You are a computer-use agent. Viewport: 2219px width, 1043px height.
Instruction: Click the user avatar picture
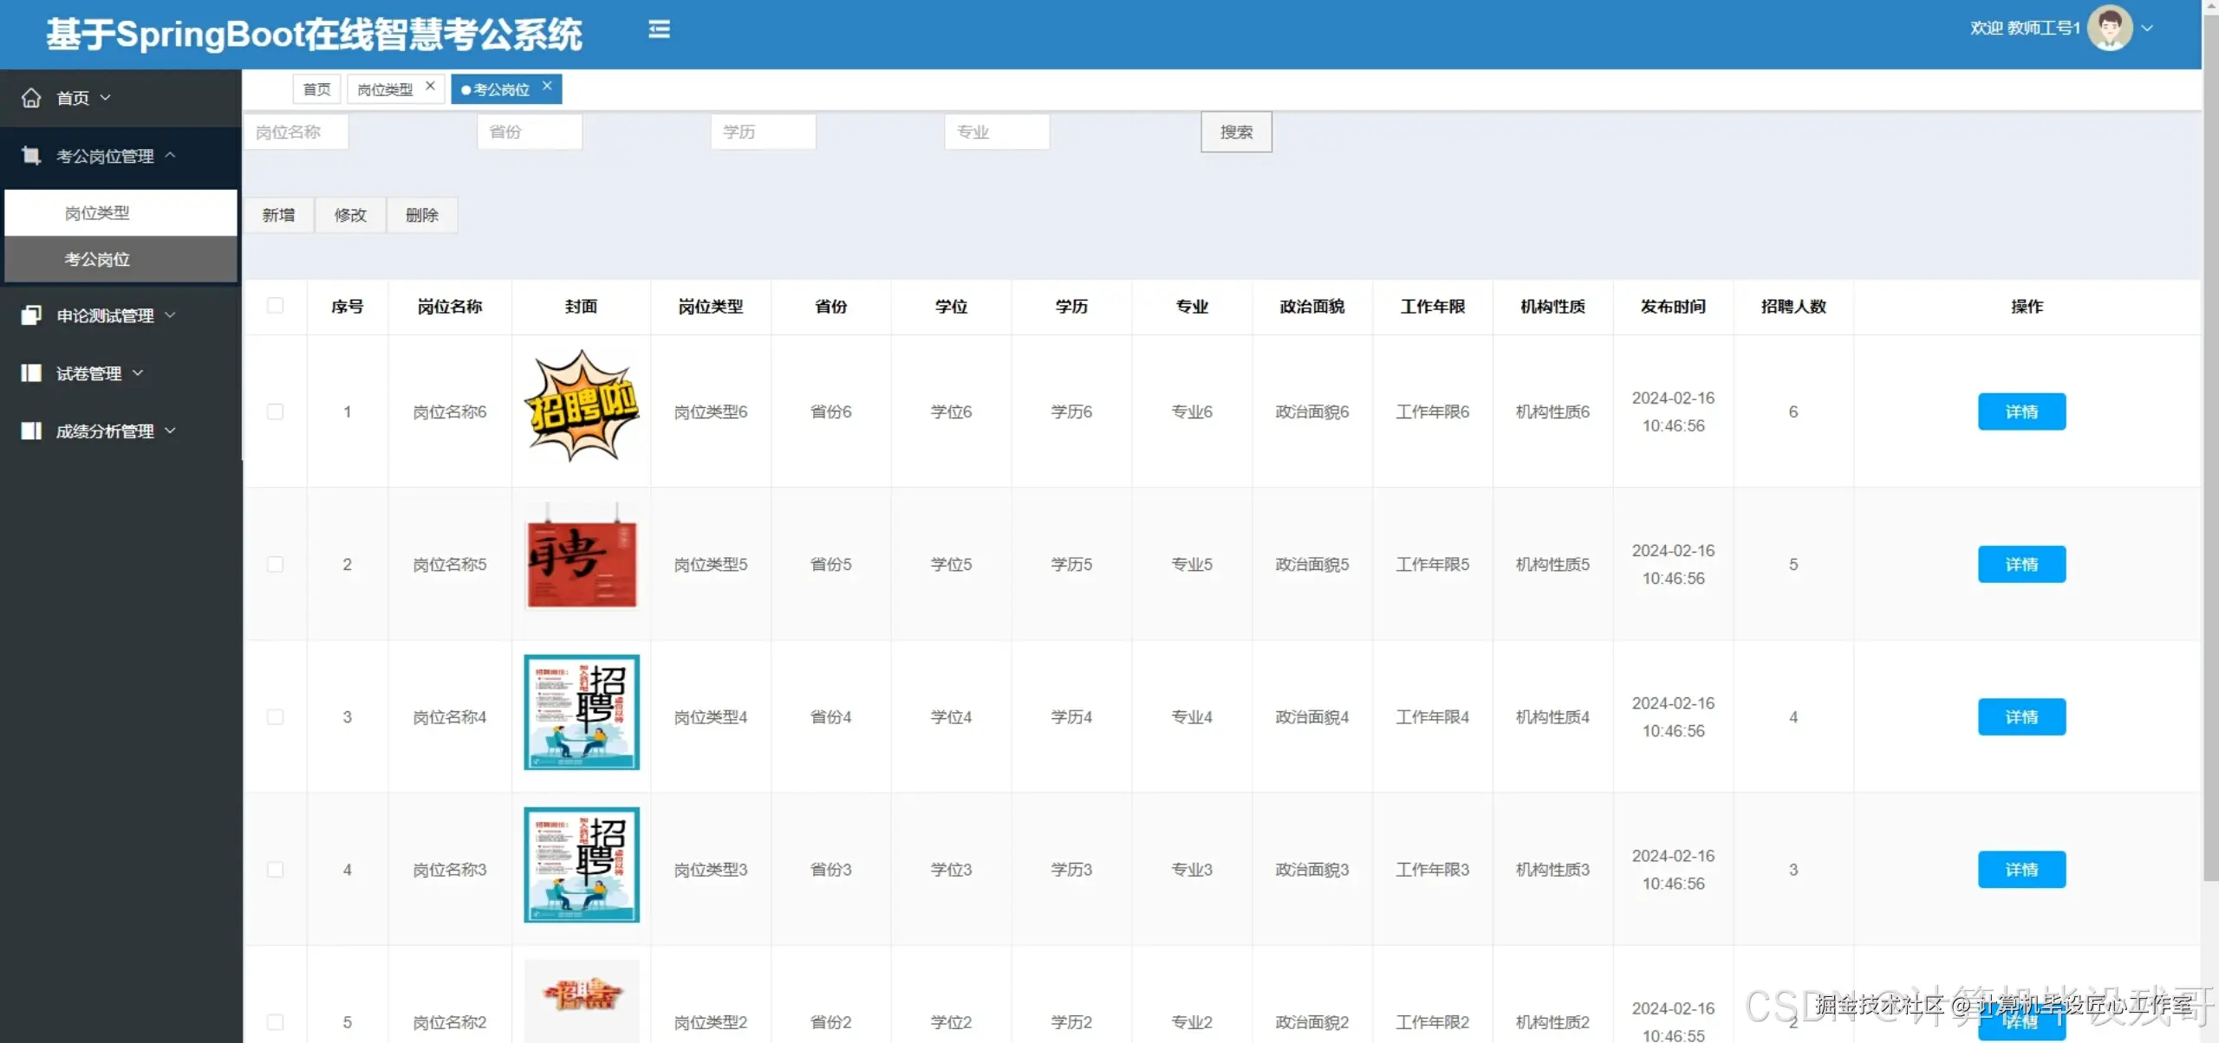[2109, 29]
